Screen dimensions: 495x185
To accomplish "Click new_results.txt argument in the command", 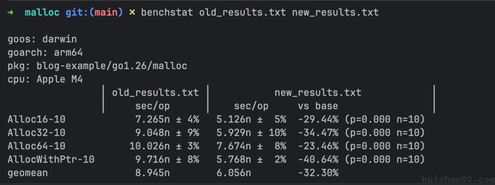I will (335, 12).
